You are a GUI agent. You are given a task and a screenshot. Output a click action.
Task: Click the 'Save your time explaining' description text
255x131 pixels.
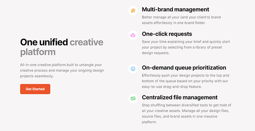186,47
